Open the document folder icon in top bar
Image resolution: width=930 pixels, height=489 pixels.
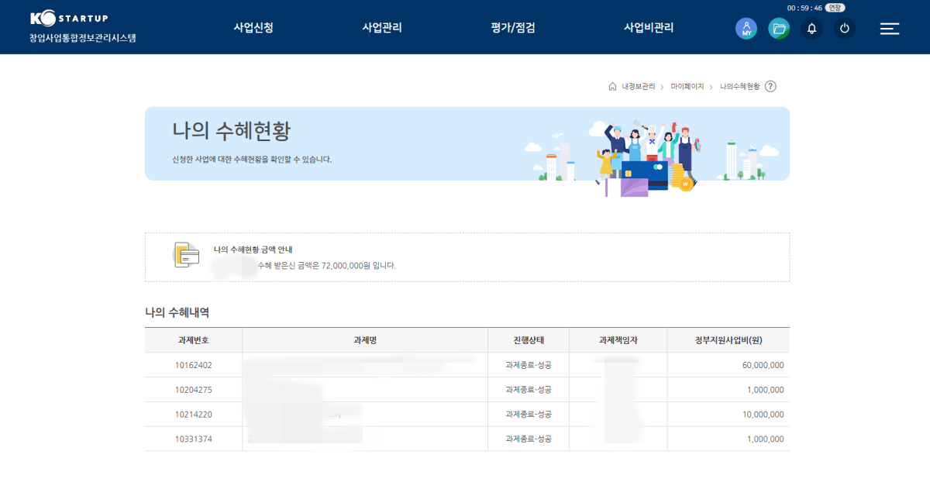click(779, 28)
